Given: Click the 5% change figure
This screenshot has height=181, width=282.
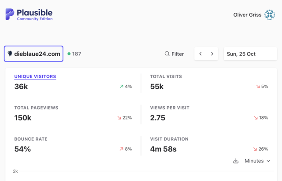Looking at the screenshot, I should [264, 87].
